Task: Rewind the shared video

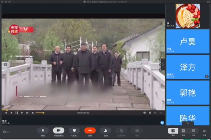Action: tap(11, 113)
